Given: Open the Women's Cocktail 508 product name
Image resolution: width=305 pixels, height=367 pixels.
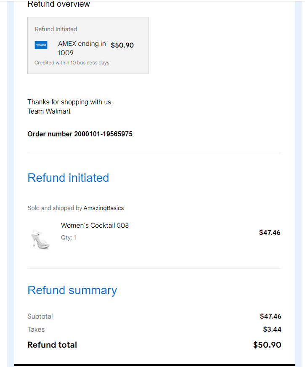Looking at the screenshot, I should 95,225.
